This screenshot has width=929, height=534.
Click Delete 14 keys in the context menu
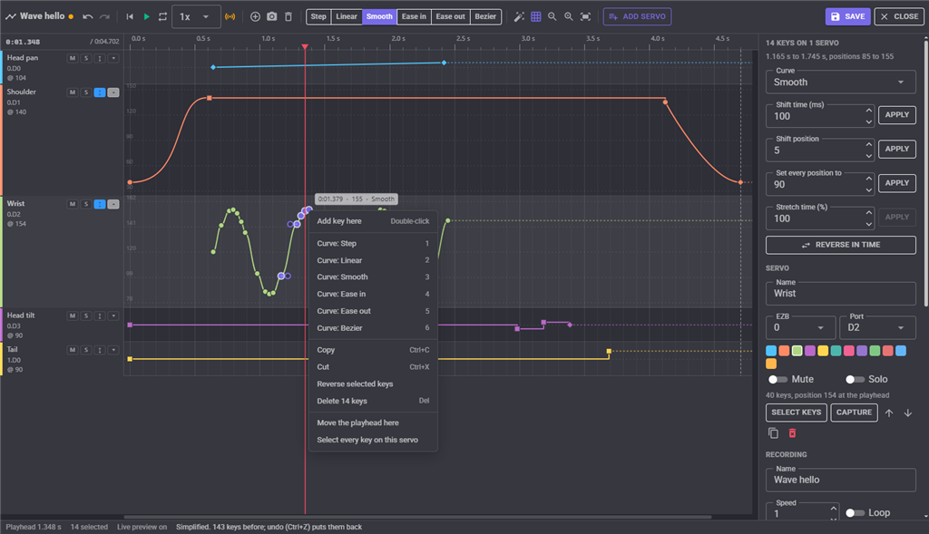coord(373,401)
